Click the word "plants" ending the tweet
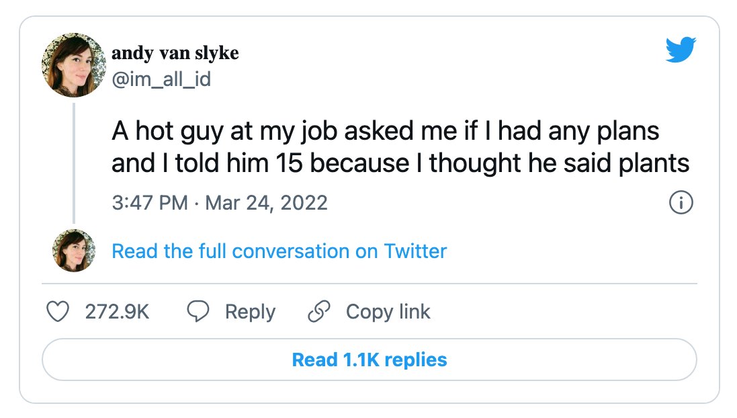The width and height of the screenshot is (737, 418). (654, 164)
